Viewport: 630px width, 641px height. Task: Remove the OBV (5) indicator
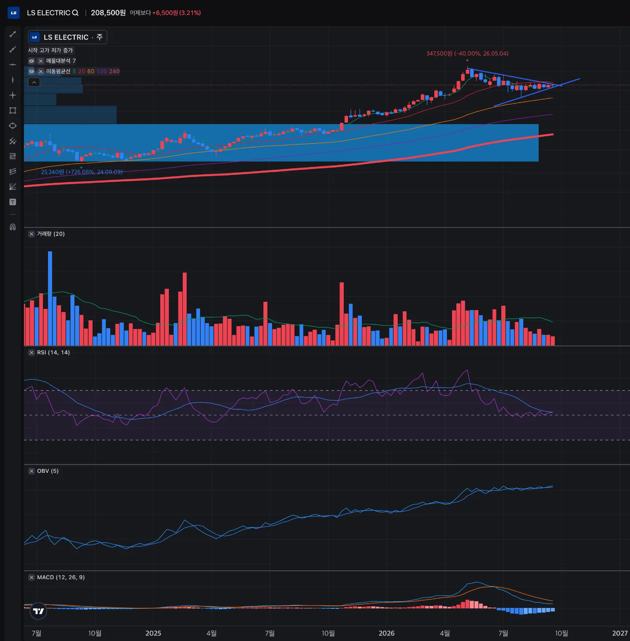tap(31, 471)
